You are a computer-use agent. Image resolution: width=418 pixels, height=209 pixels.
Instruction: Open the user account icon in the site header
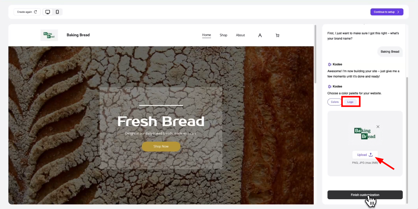click(x=260, y=35)
